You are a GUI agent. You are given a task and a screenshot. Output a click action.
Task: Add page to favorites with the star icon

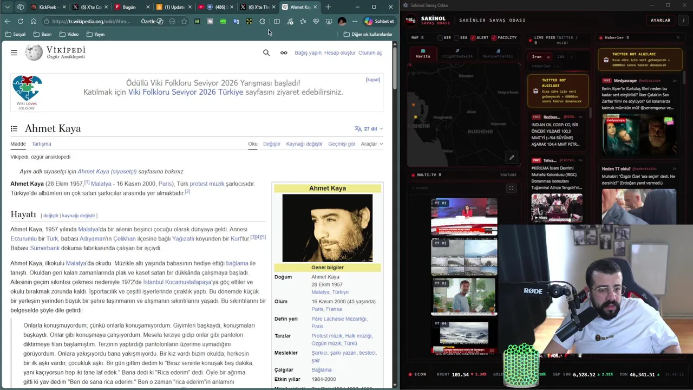(x=184, y=21)
